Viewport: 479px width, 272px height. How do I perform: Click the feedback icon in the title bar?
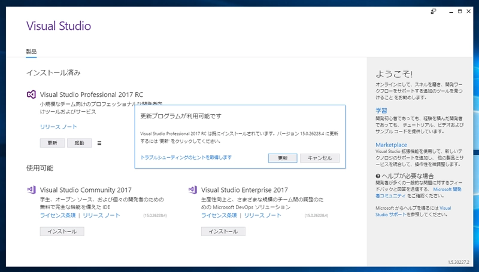pyautogui.click(x=433, y=11)
